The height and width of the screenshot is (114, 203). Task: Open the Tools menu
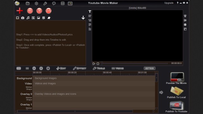click(x=99, y=68)
